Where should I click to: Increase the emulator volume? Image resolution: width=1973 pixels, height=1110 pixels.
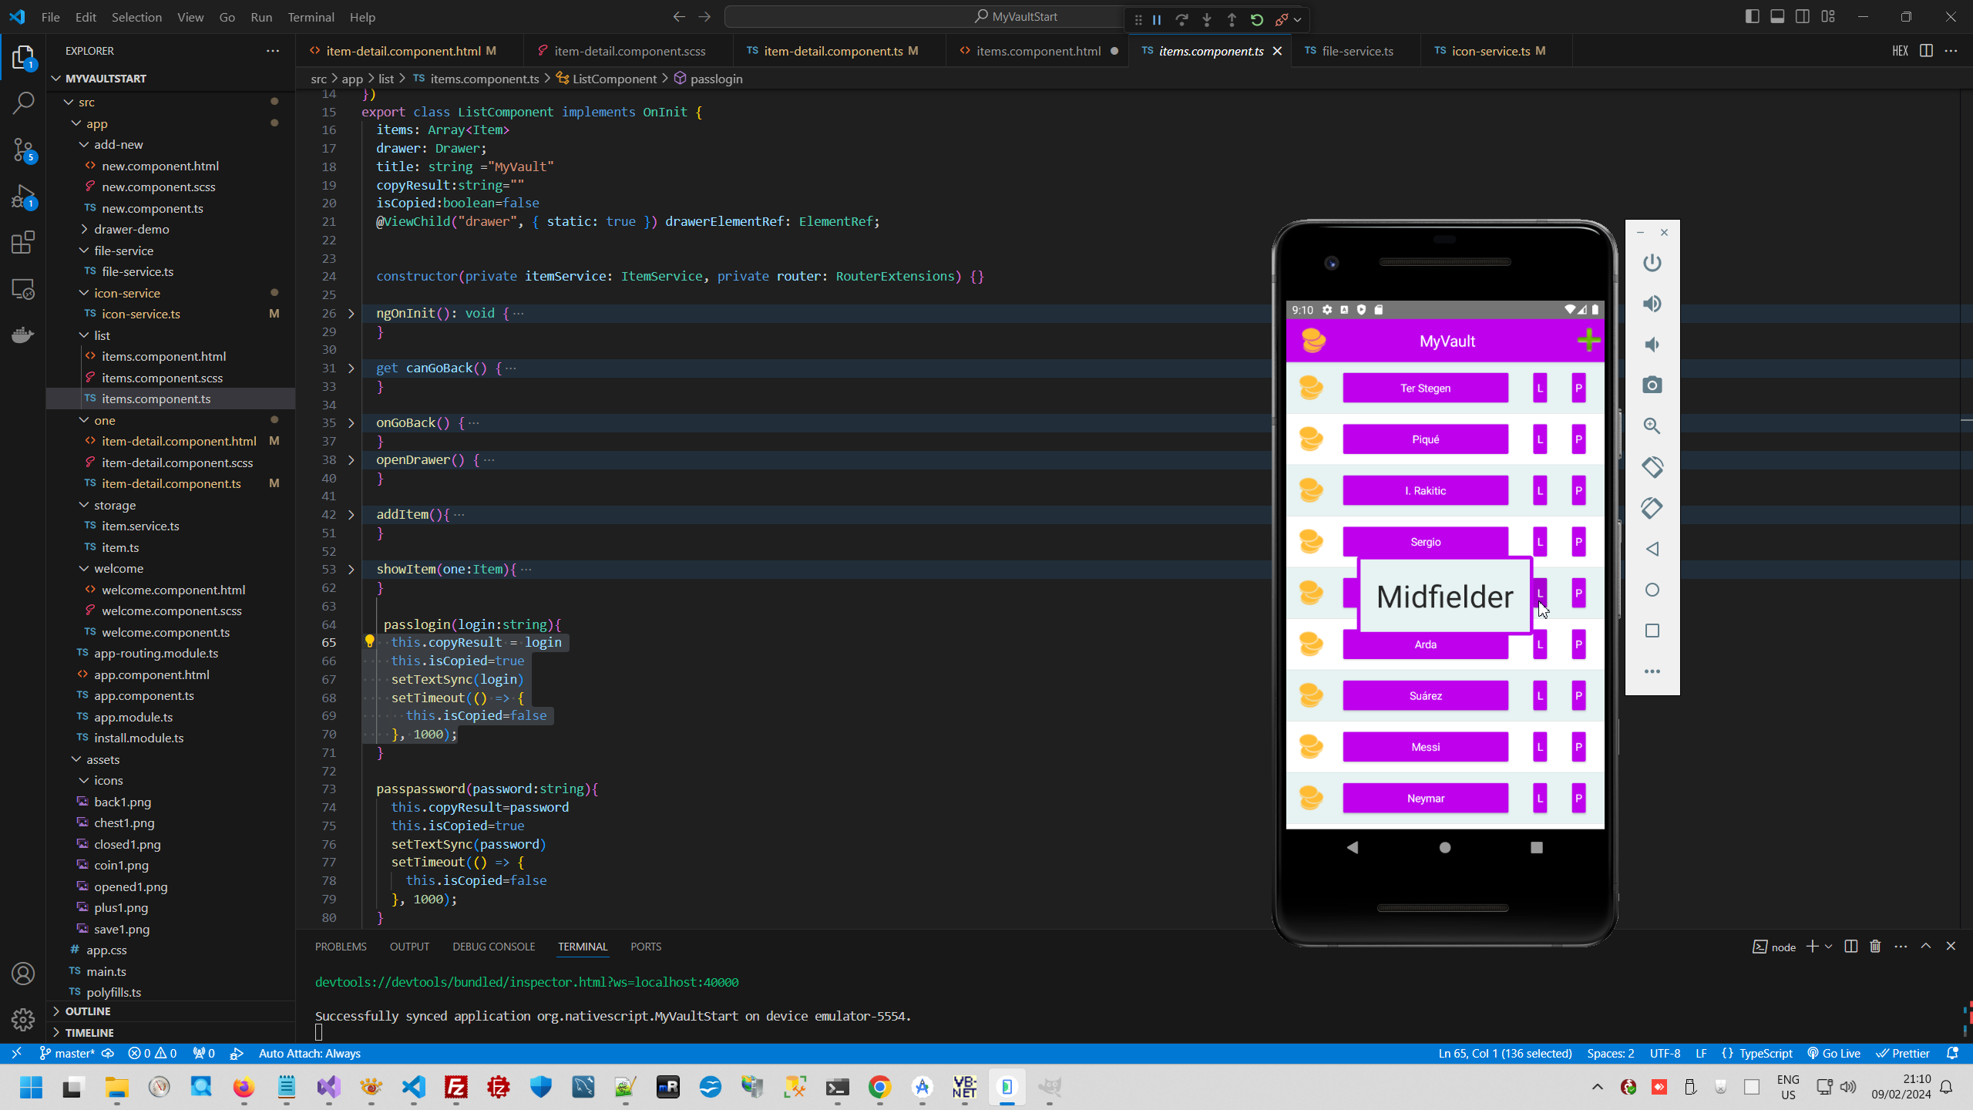(1652, 304)
